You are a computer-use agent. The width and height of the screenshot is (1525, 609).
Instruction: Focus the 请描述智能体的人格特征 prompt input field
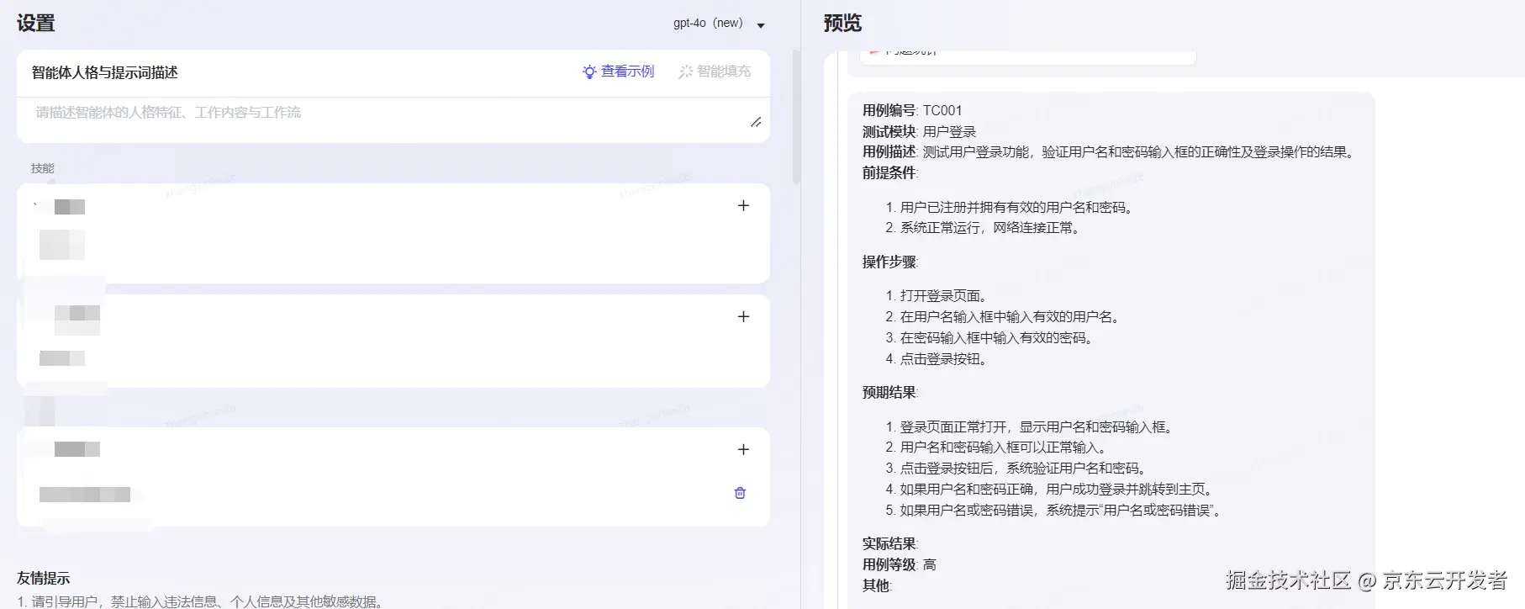click(393, 119)
